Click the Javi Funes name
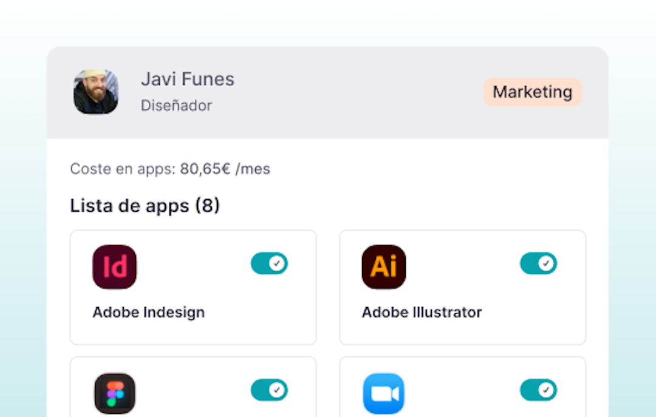Image resolution: width=656 pixels, height=417 pixels. coord(188,79)
